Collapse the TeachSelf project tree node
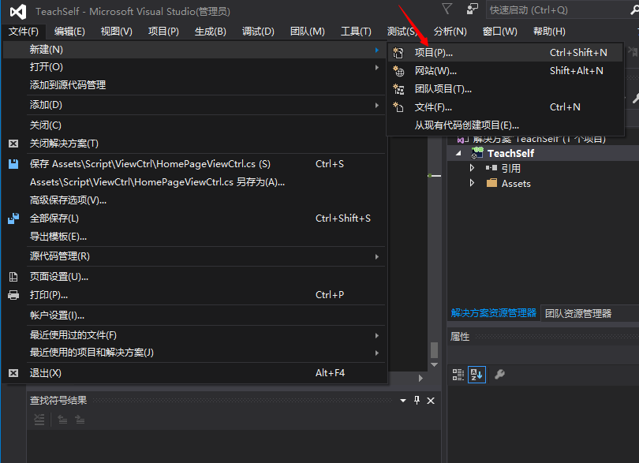The image size is (639, 463). coord(459,153)
